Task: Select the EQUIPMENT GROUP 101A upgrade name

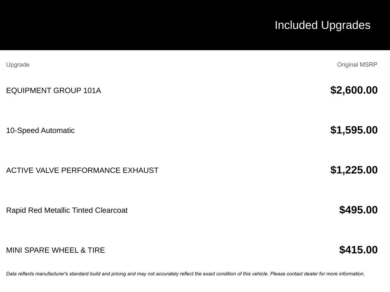Action: coord(53,90)
